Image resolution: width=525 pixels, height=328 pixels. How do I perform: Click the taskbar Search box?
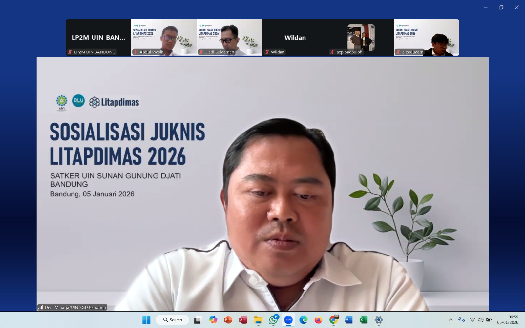click(173, 320)
